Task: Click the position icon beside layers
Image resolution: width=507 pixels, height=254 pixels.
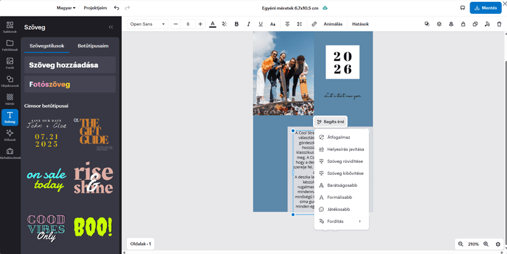Action: click(451, 24)
